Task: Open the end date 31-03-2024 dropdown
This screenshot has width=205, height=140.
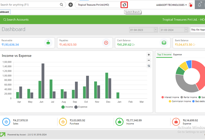Action: pos(186,30)
